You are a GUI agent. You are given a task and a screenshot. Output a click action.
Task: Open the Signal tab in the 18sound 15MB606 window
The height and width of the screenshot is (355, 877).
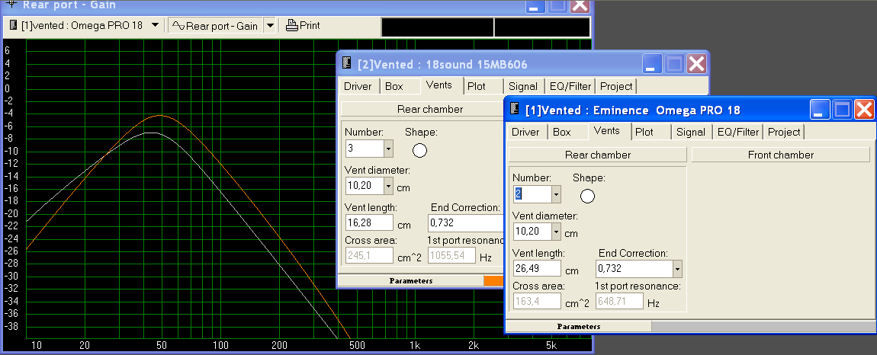tap(523, 86)
